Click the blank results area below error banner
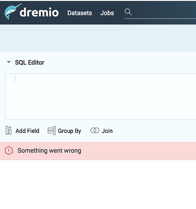Screen dimensions: 196x209 point(98,184)
